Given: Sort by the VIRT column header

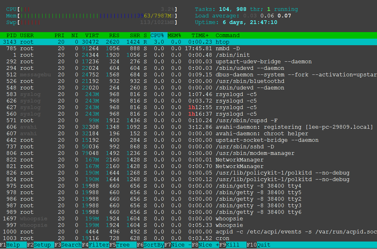Looking at the screenshot, I should pos(92,36).
